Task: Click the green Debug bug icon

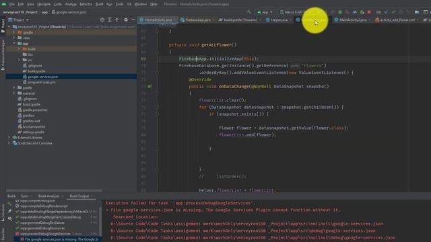Action: pyautogui.click(x=340, y=12)
